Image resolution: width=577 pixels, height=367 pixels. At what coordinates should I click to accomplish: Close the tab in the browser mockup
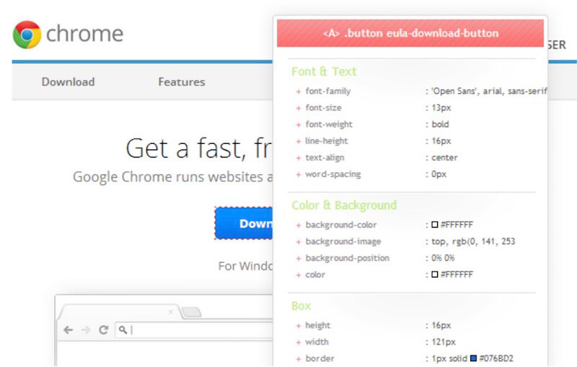tap(170, 312)
